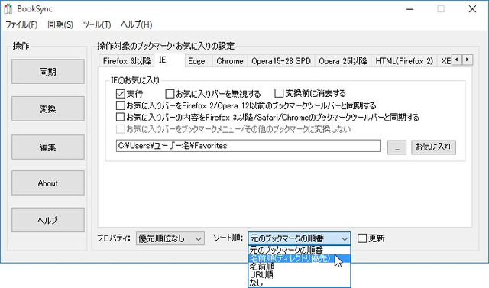Click the 同期 button in the operations panel
The image size is (489, 288).
48,72
